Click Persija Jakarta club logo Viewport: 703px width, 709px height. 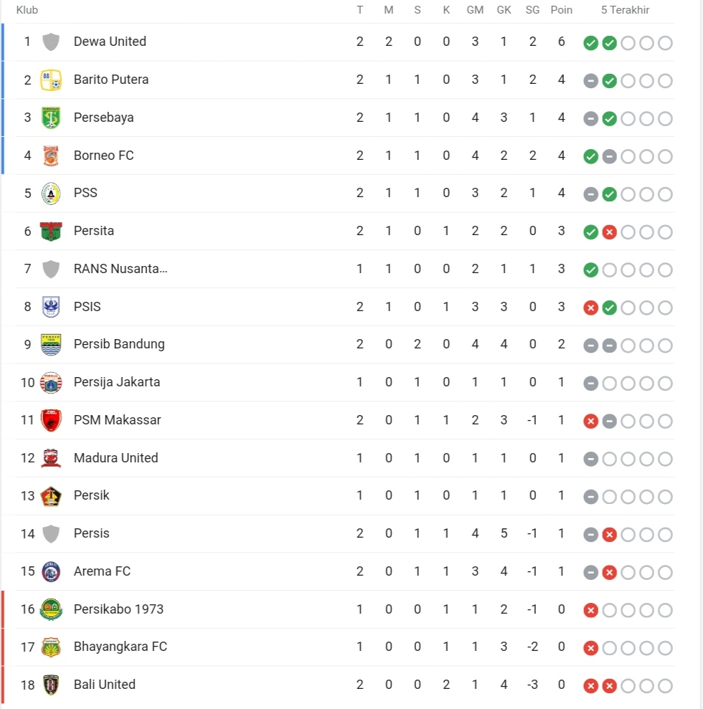coord(51,383)
